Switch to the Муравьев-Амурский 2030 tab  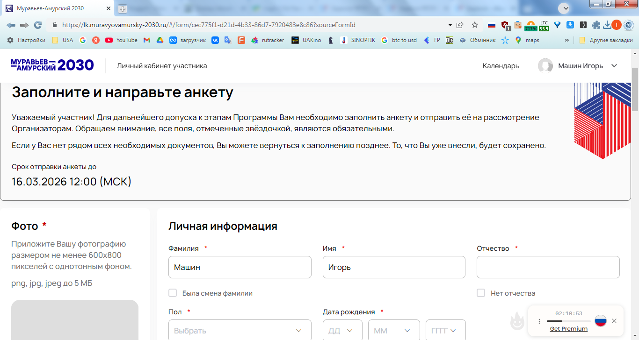pyautogui.click(x=58, y=8)
